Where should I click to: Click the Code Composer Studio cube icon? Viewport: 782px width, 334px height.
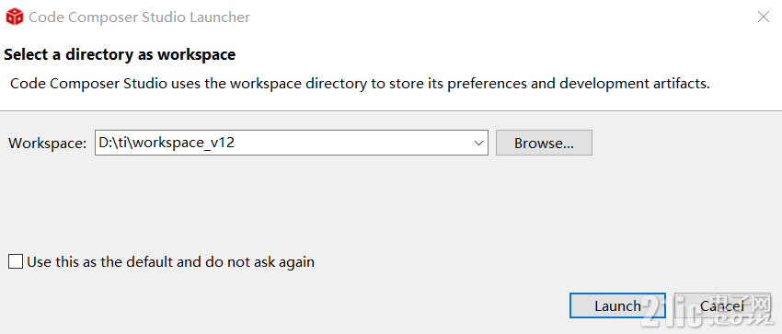(14, 17)
